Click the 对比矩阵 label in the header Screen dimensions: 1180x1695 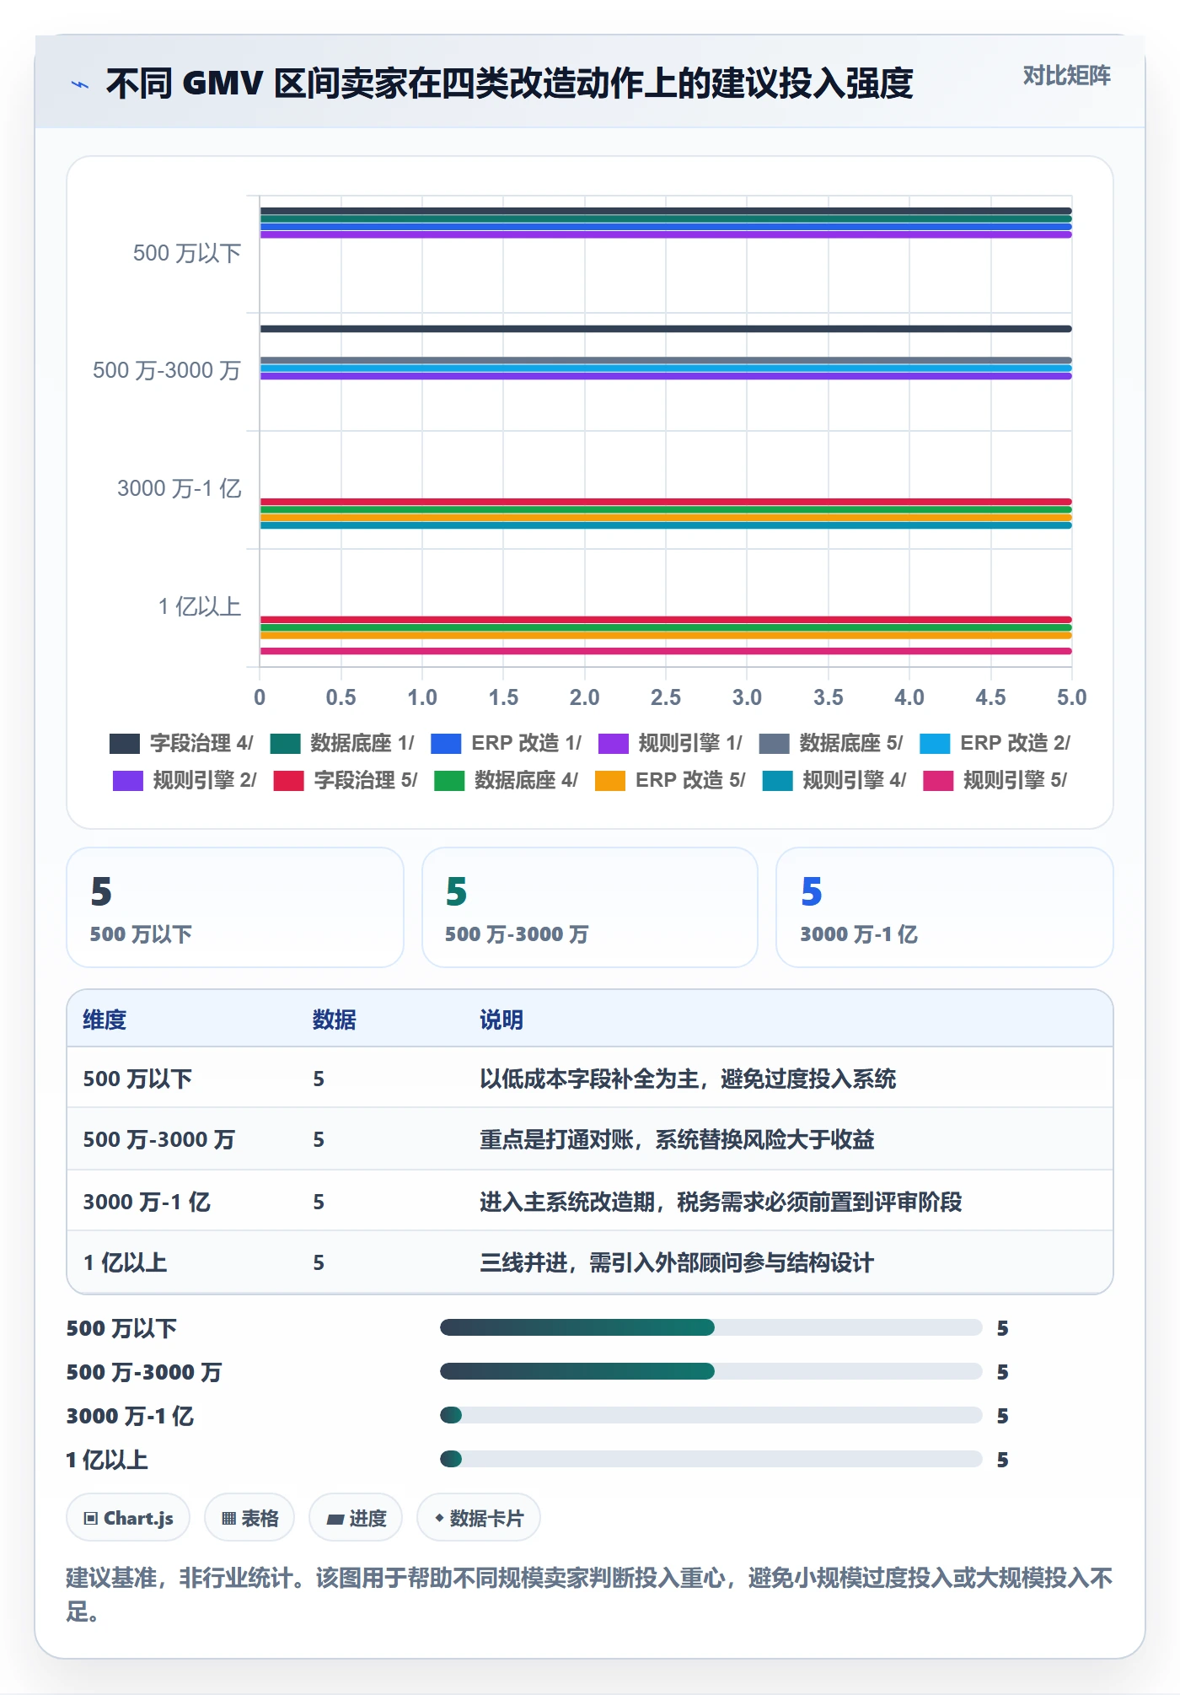(x=1066, y=76)
